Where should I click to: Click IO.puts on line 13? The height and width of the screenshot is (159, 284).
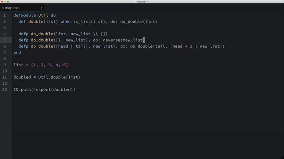point(22,90)
